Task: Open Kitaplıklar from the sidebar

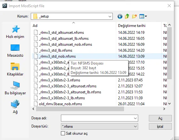Action: tap(15, 69)
